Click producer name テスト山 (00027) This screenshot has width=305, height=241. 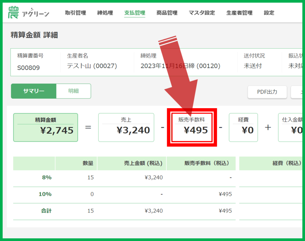pyautogui.click(x=92, y=66)
